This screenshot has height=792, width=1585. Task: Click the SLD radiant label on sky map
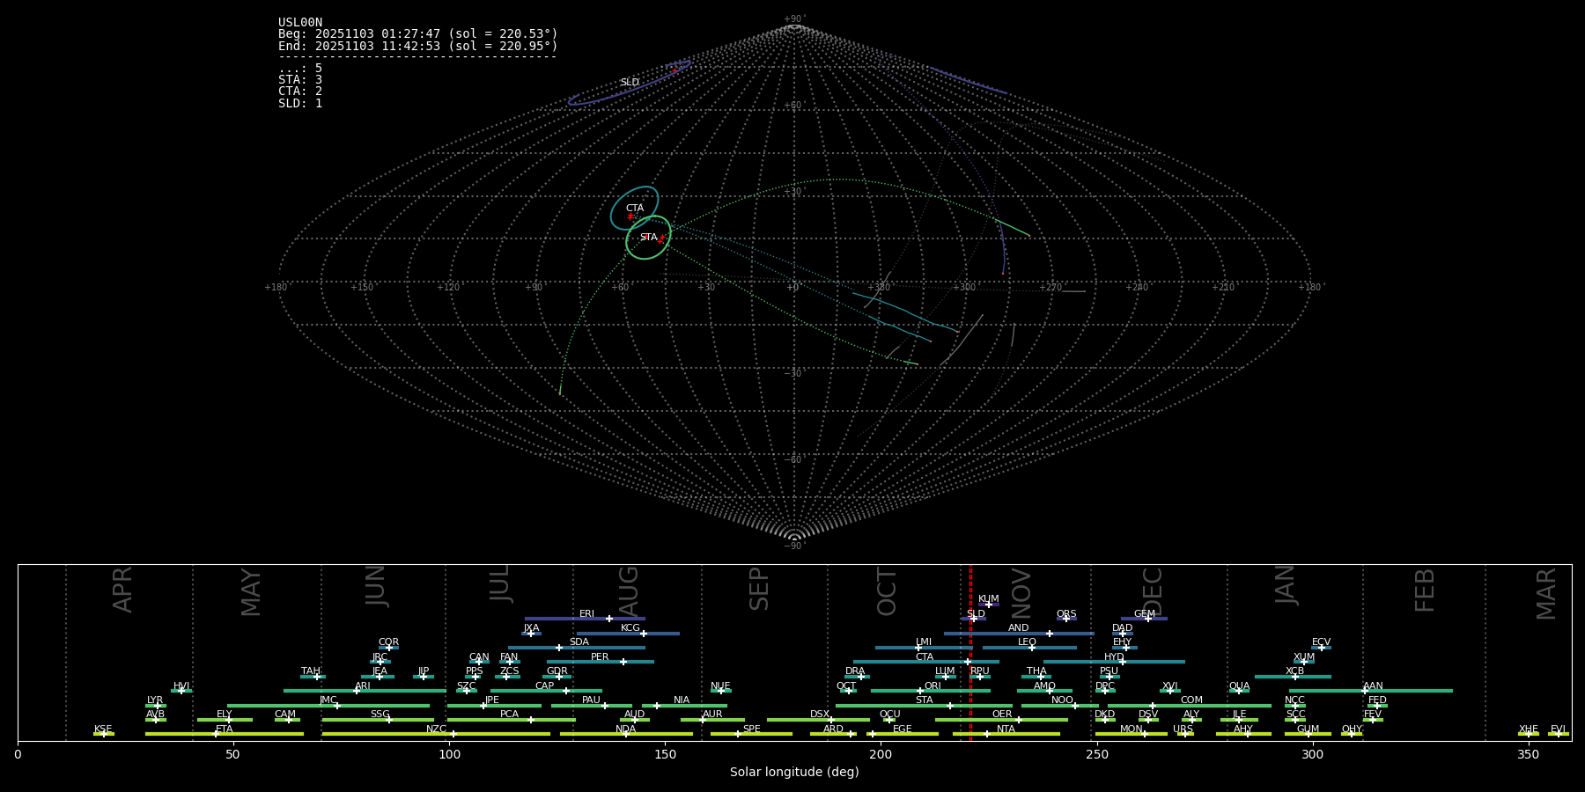(630, 83)
